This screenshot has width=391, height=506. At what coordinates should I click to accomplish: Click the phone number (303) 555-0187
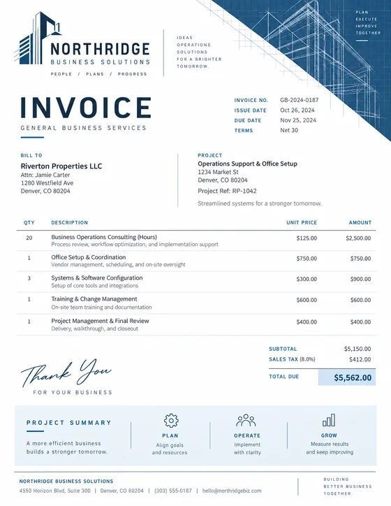pos(172,491)
